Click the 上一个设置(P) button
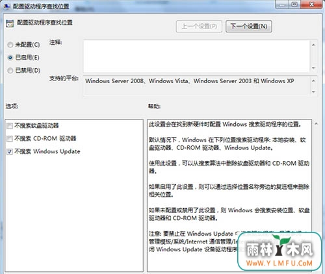This screenshot has width=325, height=274. 199,27
